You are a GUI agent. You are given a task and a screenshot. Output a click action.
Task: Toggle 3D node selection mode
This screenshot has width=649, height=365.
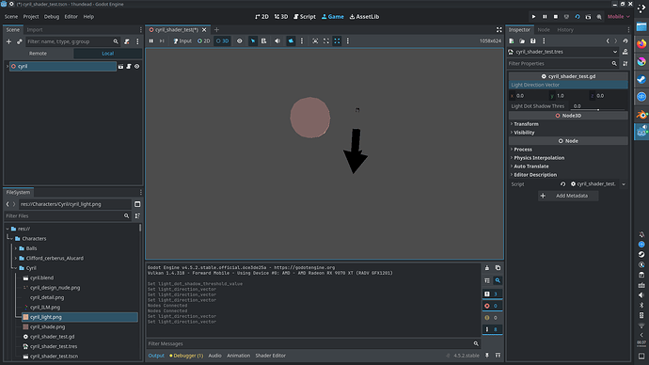point(222,41)
